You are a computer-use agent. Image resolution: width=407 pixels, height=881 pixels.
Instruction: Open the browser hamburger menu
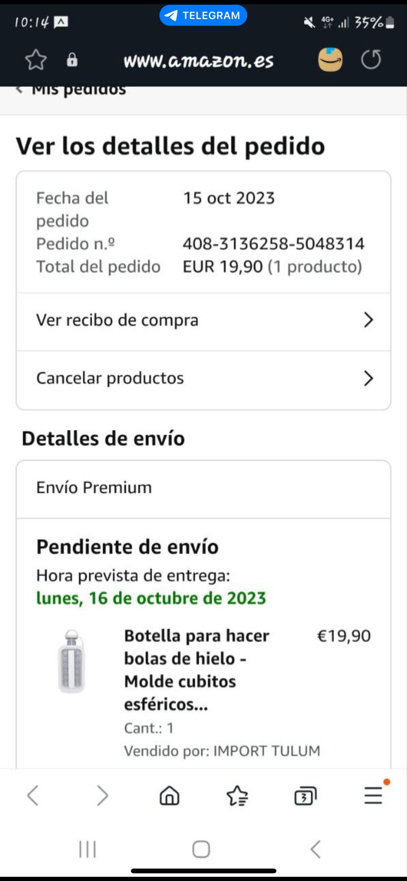point(373,795)
